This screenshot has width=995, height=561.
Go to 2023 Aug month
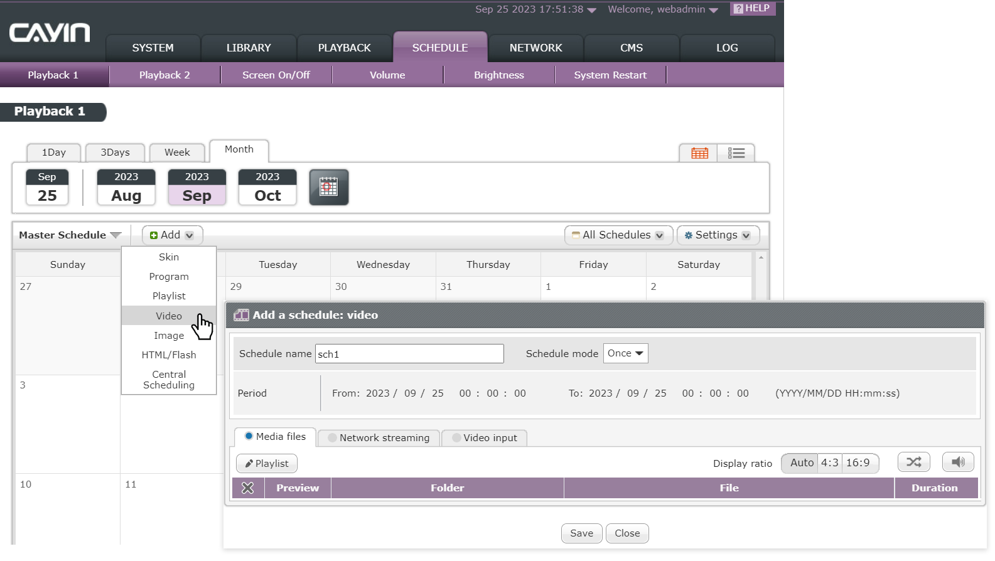click(x=126, y=187)
